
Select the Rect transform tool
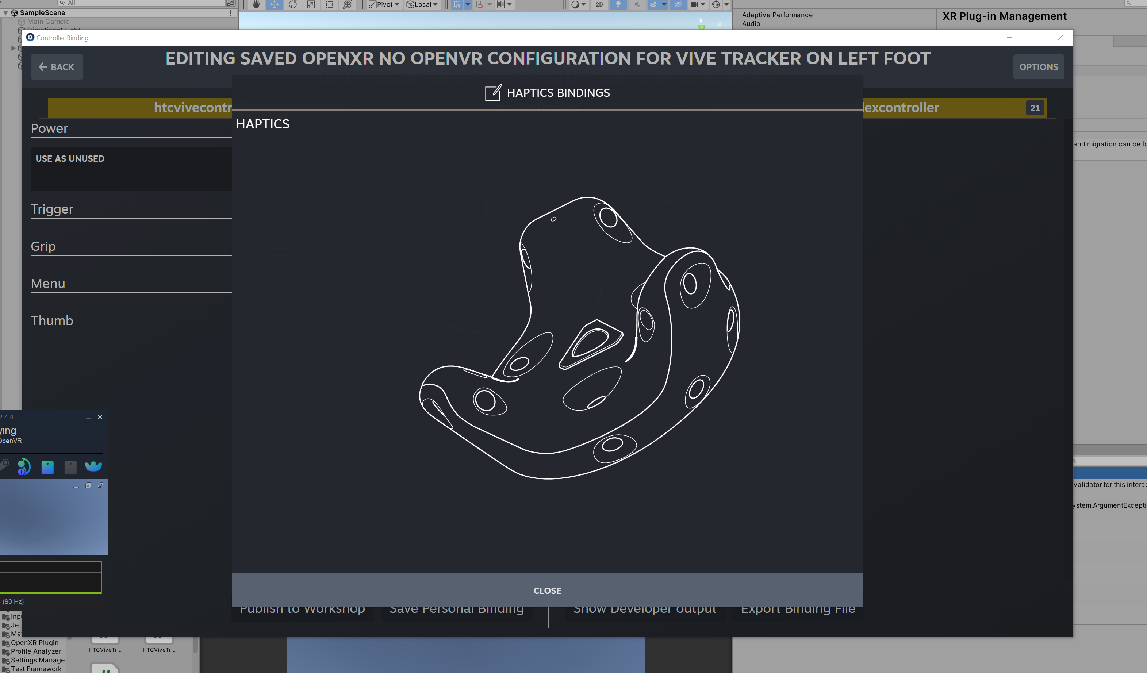329,4
